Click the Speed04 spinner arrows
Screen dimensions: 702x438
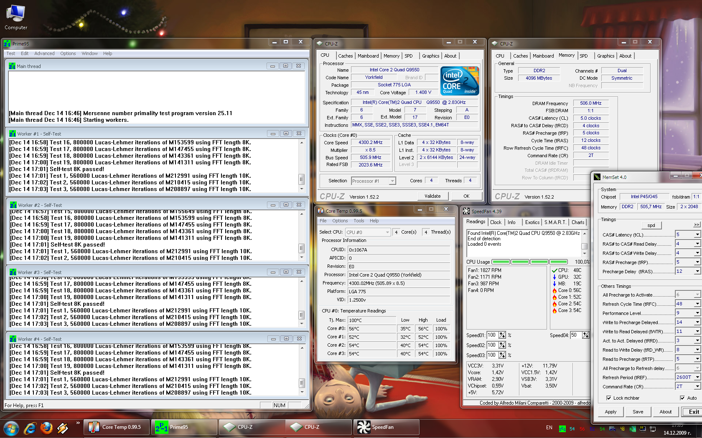click(586, 335)
